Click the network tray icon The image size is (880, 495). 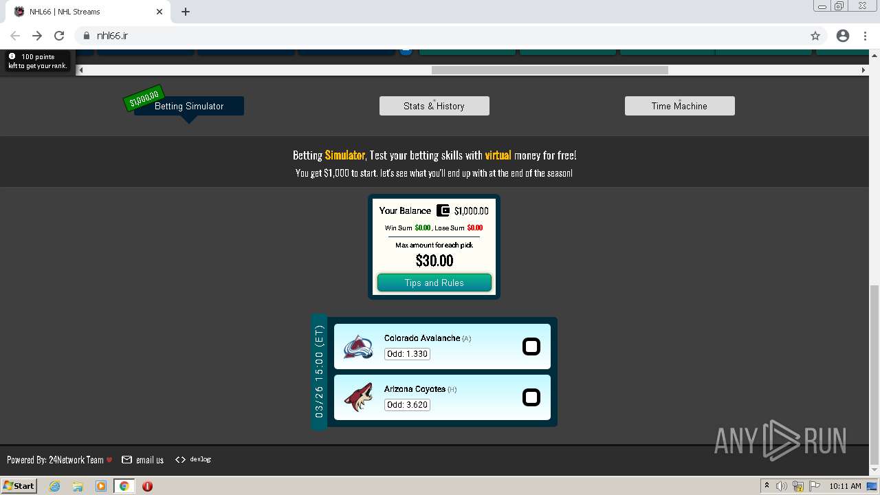[798, 486]
